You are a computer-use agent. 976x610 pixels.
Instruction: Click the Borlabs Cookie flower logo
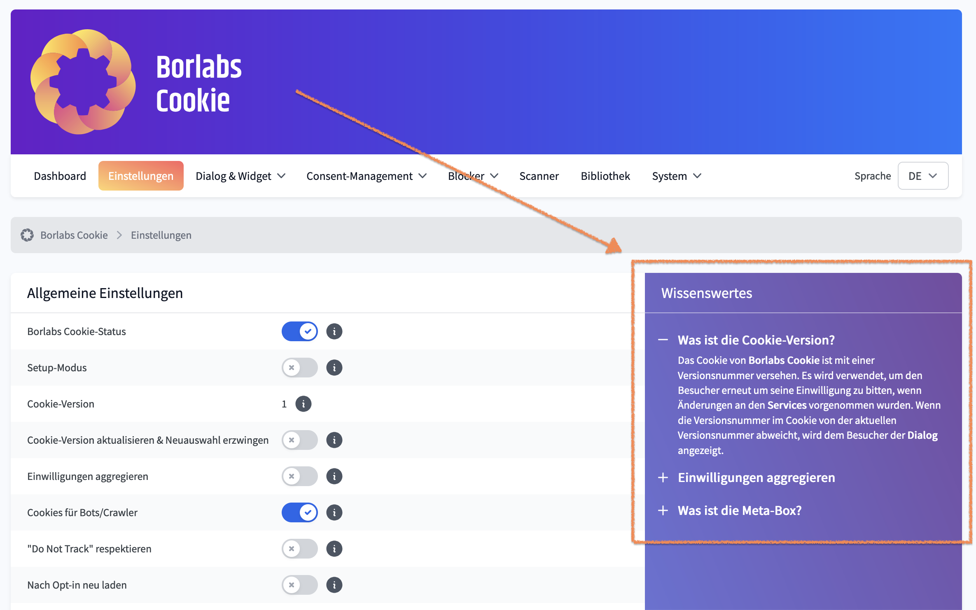point(83,81)
